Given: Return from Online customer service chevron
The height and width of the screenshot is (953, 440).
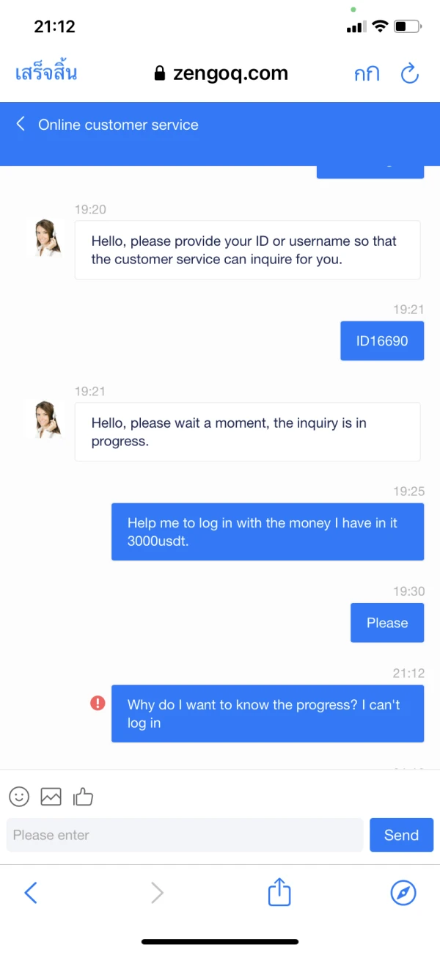Looking at the screenshot, I should point(21,124).
